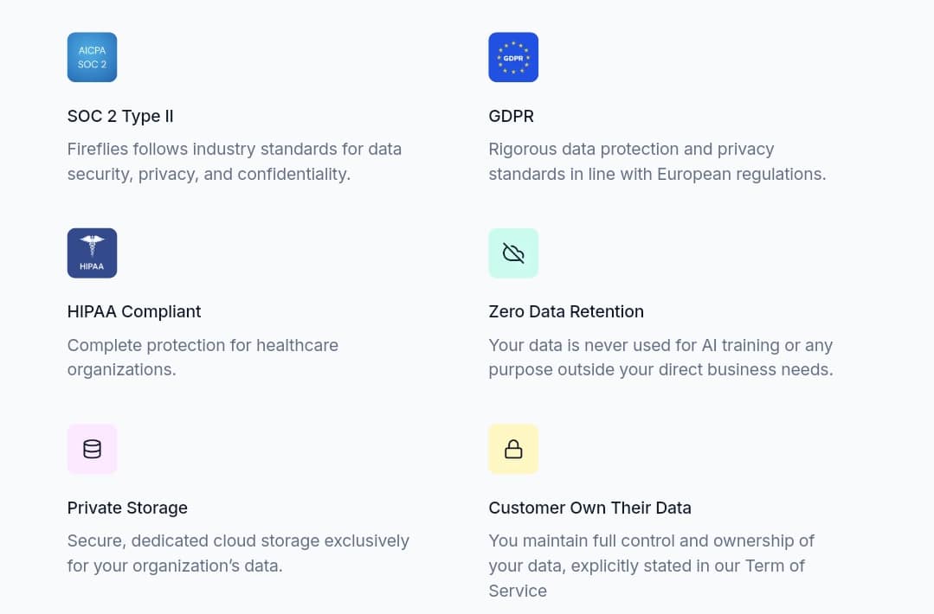
Task: Click the Fireflies industry standards description
Action: 235,161
